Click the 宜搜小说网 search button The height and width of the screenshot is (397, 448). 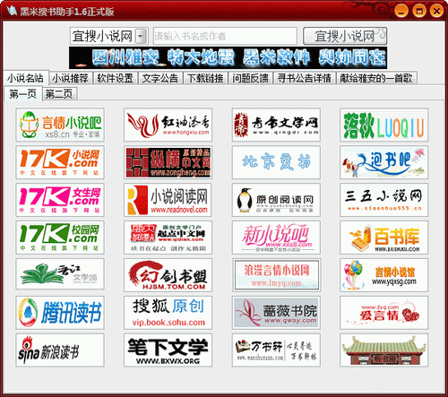[345, 36]
